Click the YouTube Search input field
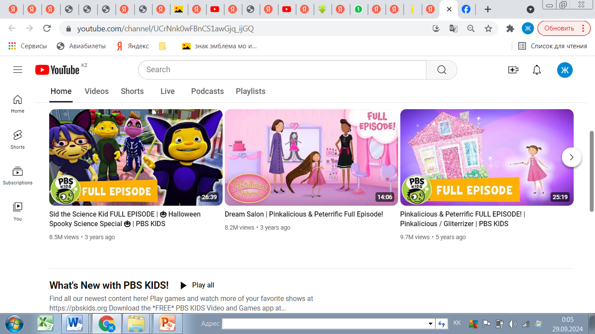 click(x=282, y=70)
